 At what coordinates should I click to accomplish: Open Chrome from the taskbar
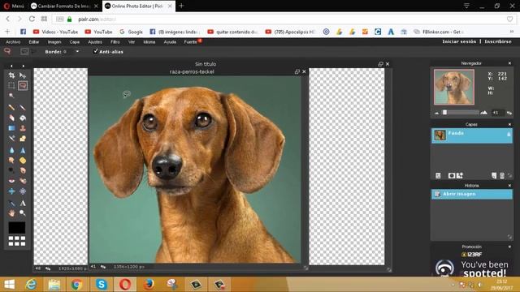pyautogui.click(x=77, y=285)
